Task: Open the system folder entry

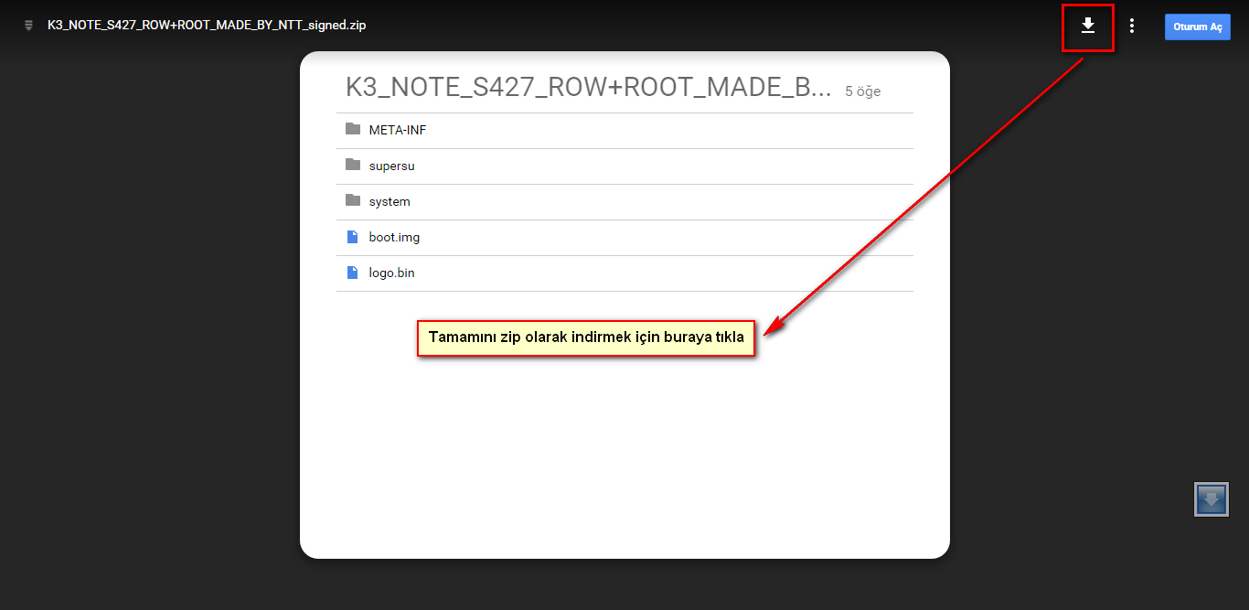Action: point(390,201)
